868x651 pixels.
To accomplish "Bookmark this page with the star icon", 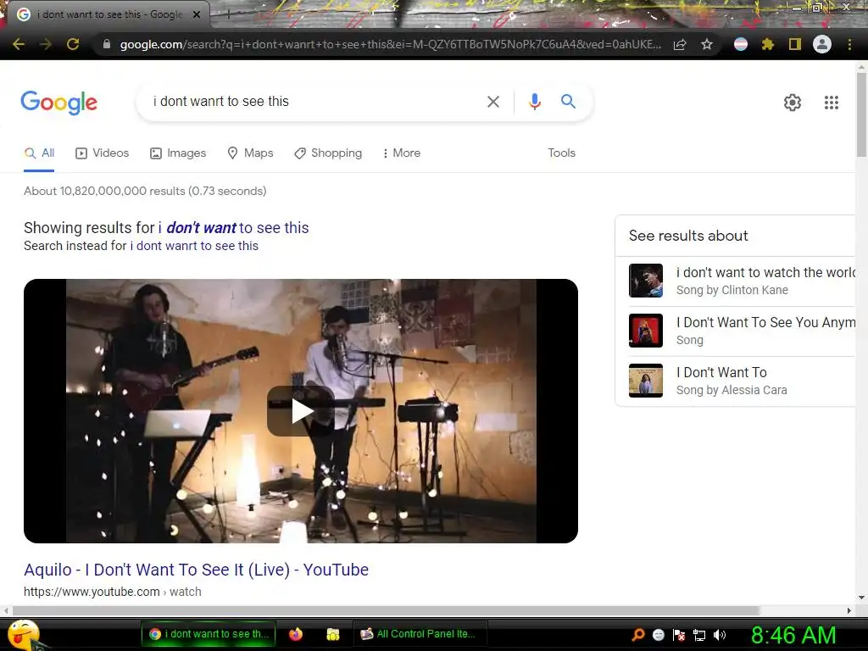I will point(706,44).
